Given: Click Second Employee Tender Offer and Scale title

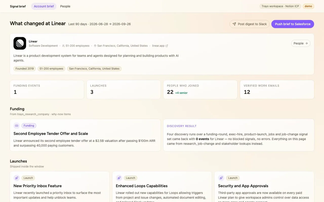Looking at the screenshot, I should (51, 134).
